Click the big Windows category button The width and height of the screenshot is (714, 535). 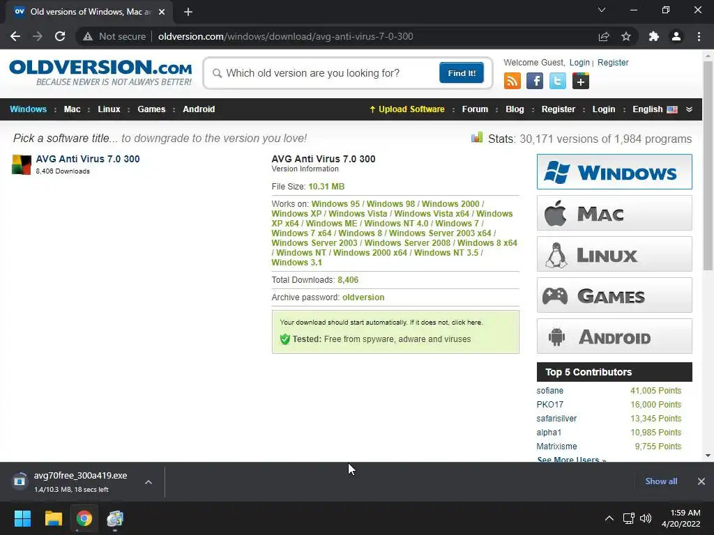pyautogui.click(x=614, y=171)
